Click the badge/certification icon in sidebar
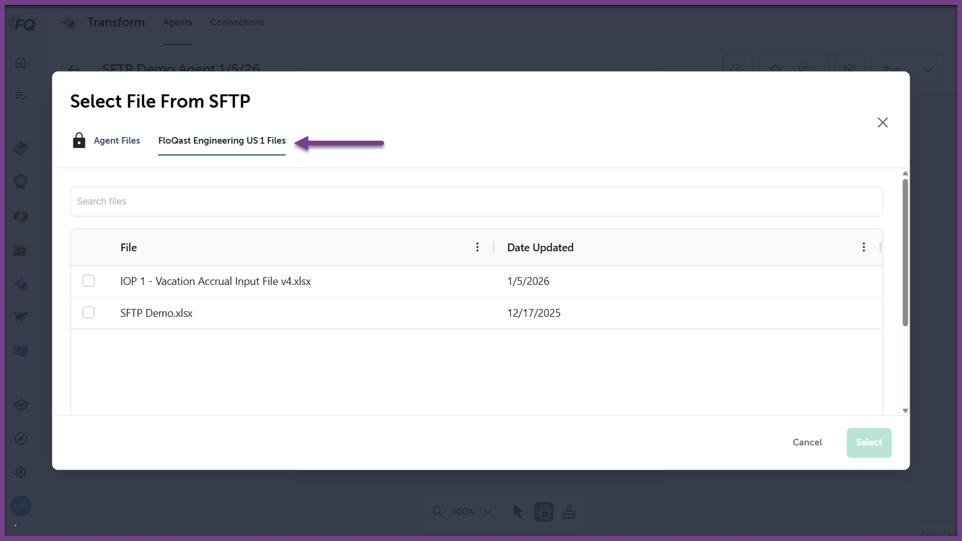The width and height of the screenshot is (962, 541). click(x=20, y=182)
